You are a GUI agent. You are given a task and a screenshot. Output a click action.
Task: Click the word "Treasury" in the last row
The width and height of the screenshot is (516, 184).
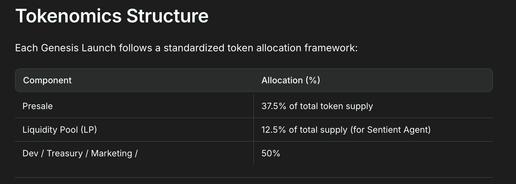tap(65, 154)
